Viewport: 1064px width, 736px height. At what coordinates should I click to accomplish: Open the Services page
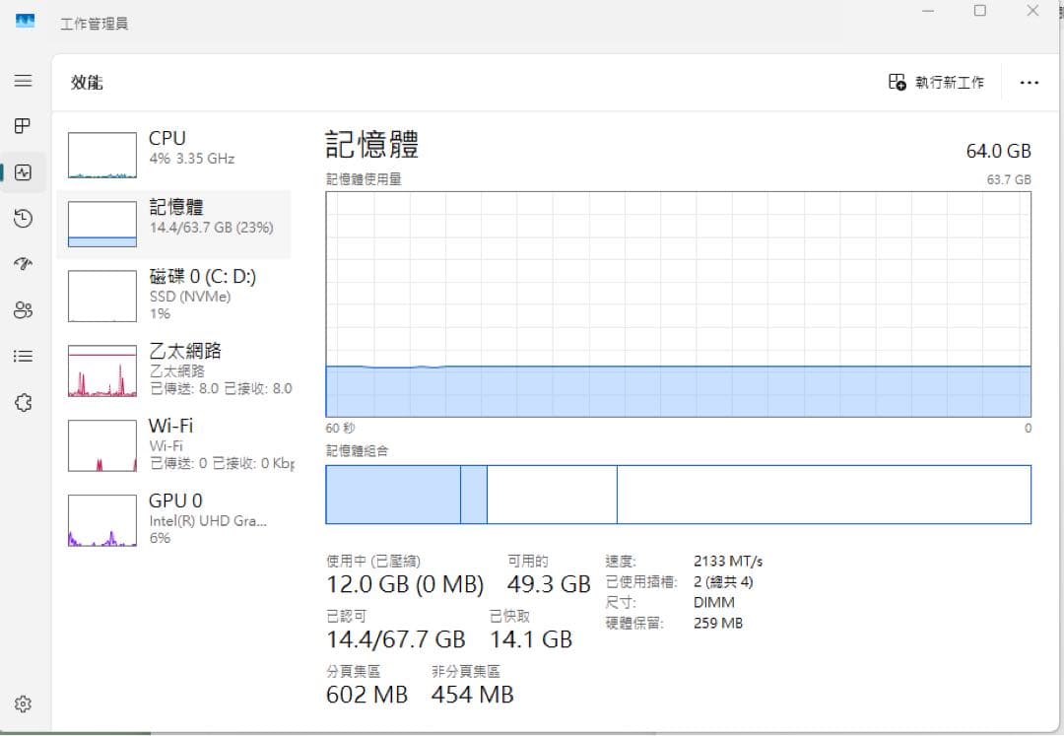[24, 402]
